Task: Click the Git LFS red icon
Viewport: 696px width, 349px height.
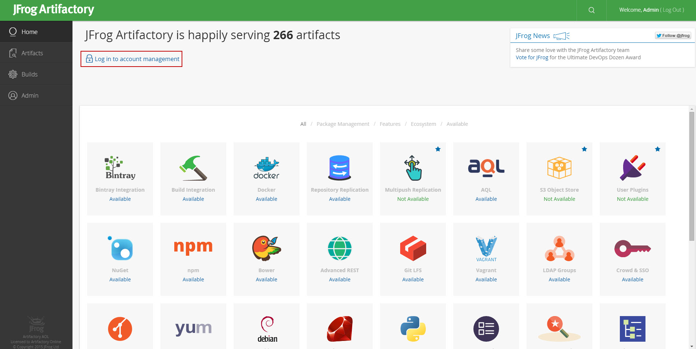Action: (413, 248)
